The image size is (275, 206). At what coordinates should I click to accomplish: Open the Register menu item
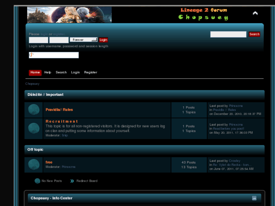pos(90,73)
